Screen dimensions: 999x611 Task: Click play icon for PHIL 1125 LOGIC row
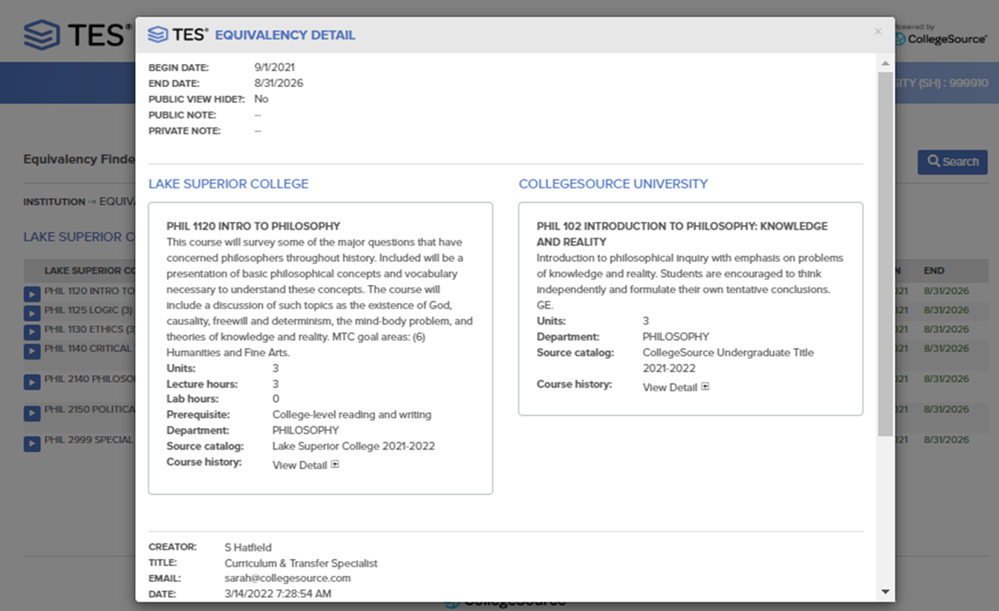pyautogui.click(x=31, y=313)
